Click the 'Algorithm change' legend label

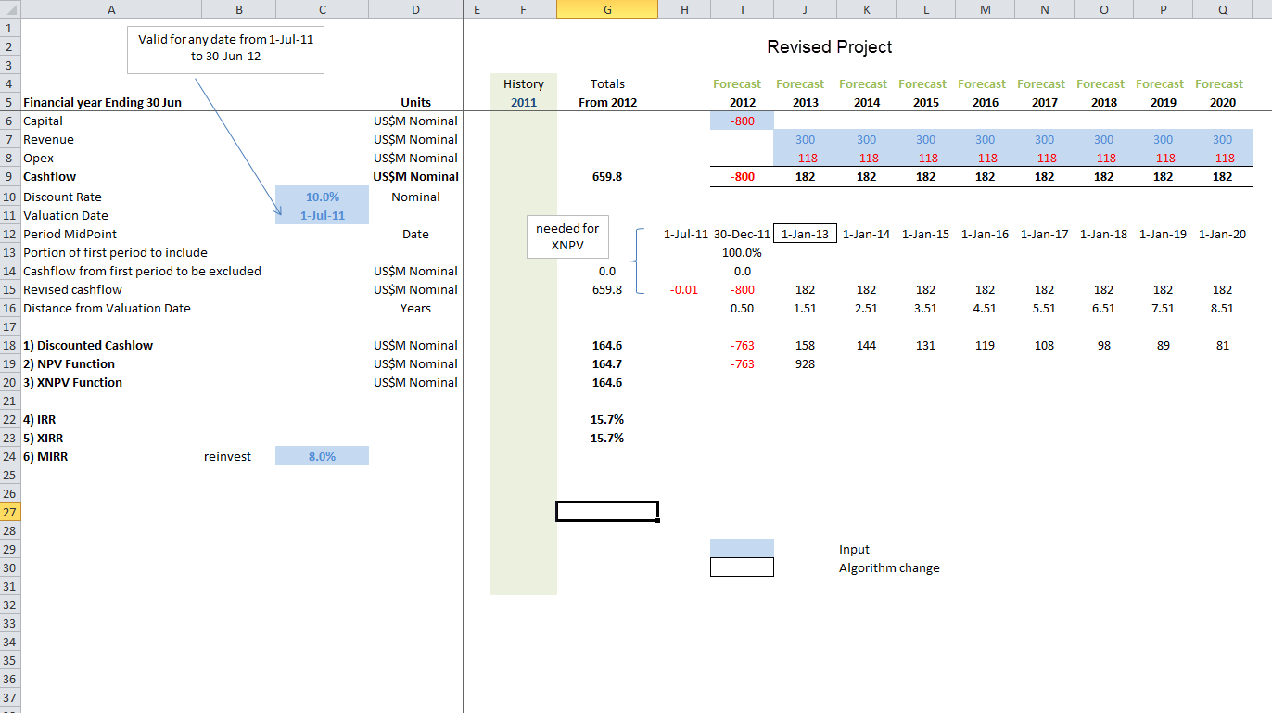(x=889, y=567)
